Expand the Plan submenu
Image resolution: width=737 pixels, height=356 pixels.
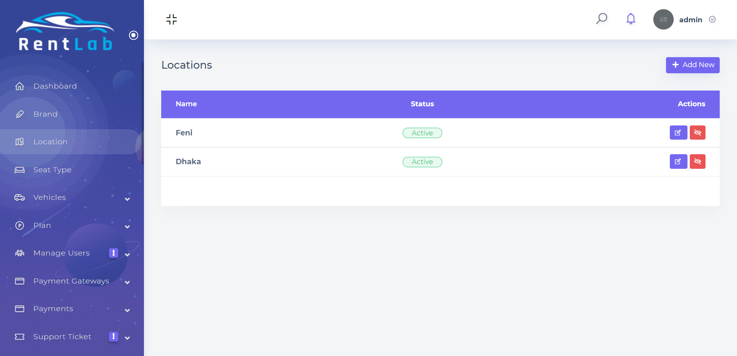127,227
